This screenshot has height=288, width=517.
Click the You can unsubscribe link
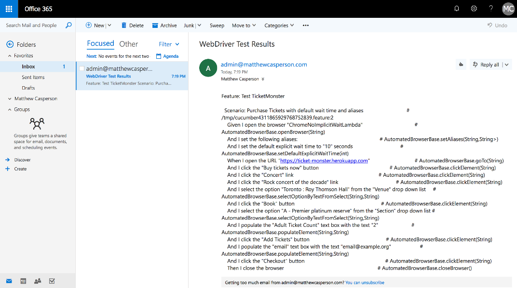pyautogui.click(x=365, y=283)
